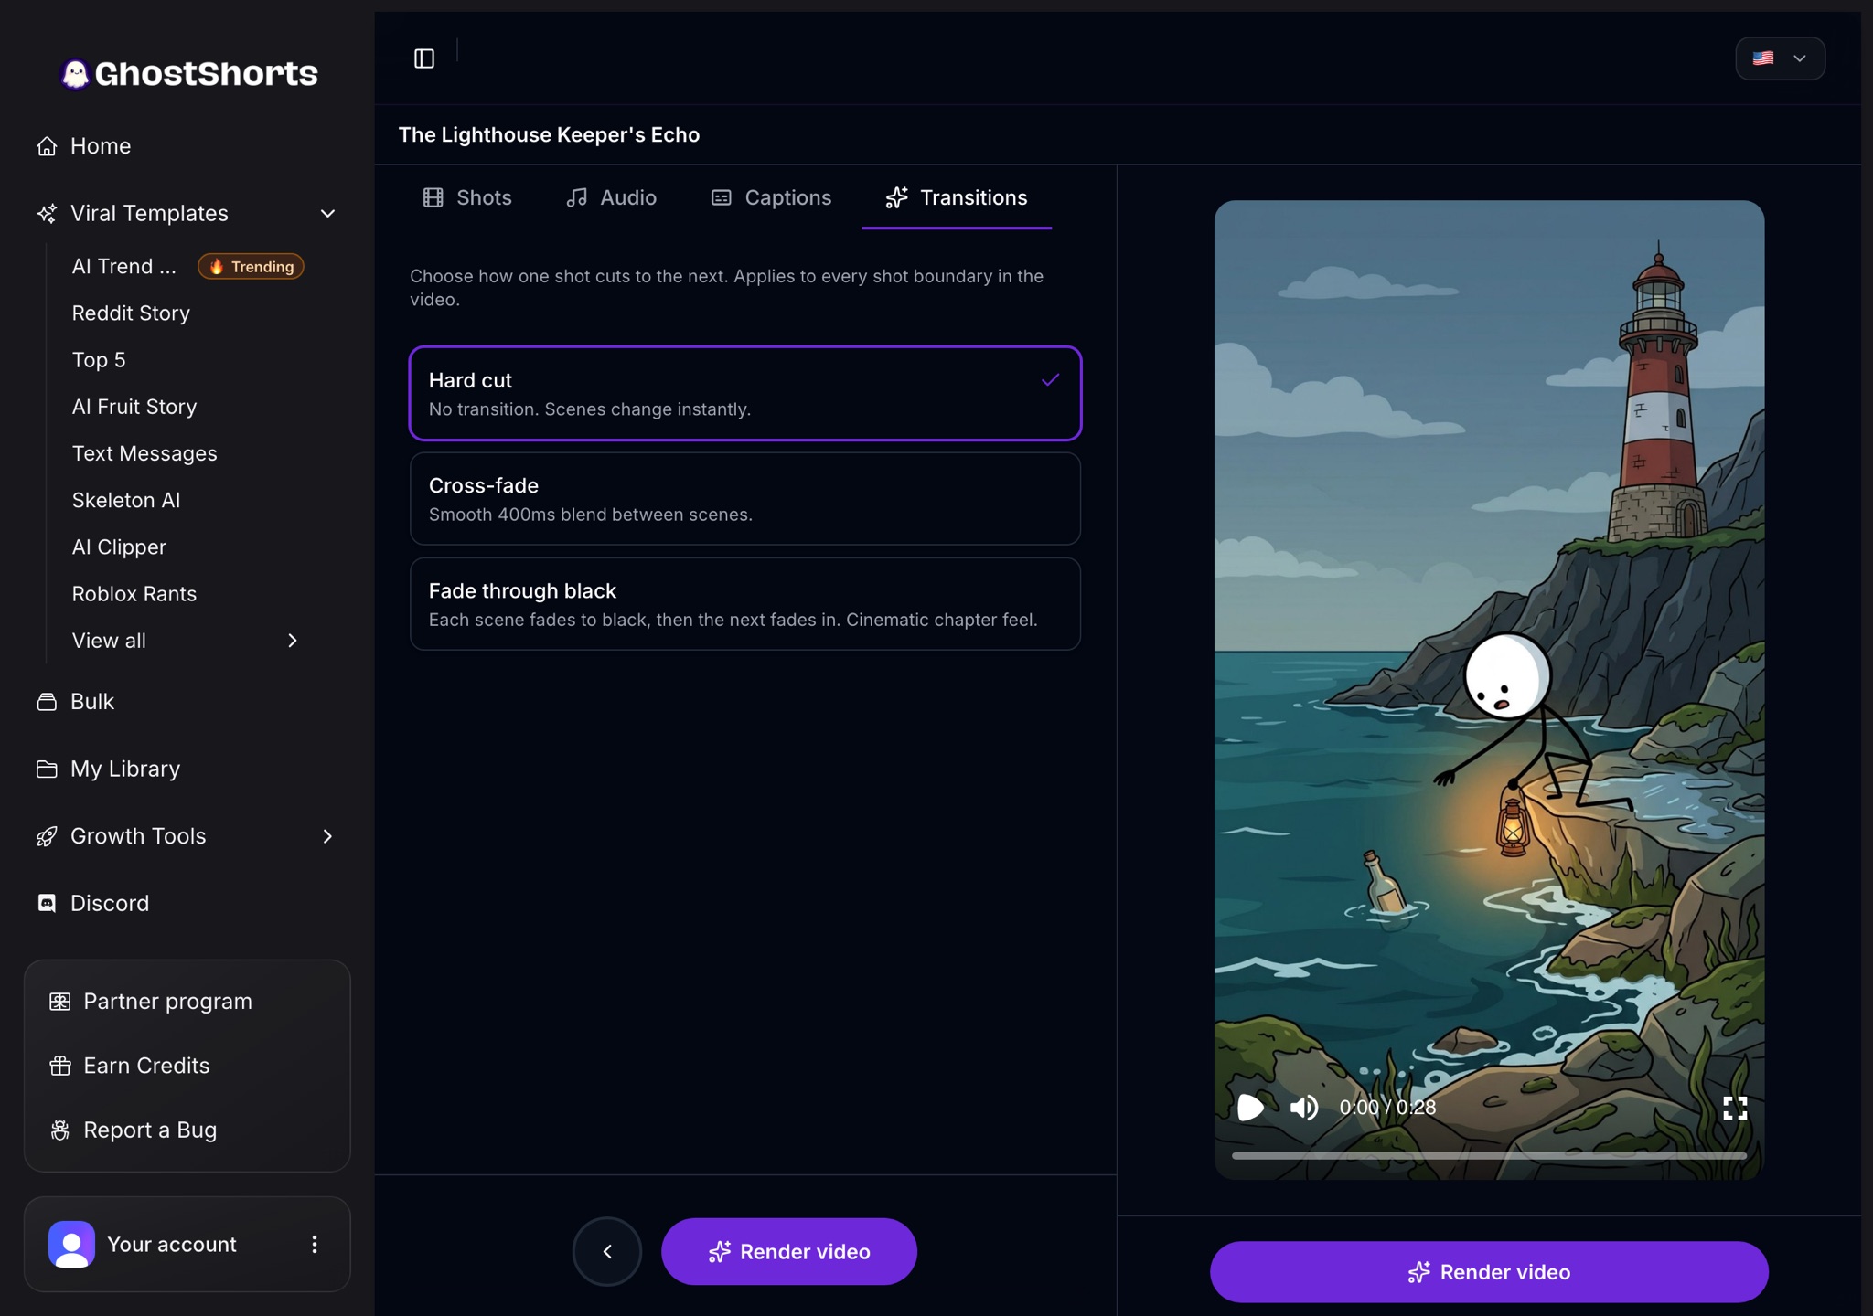Select the Cross-fade transition option
The height and width of the screenshot is (1316, 1873).
click(745, 499)
